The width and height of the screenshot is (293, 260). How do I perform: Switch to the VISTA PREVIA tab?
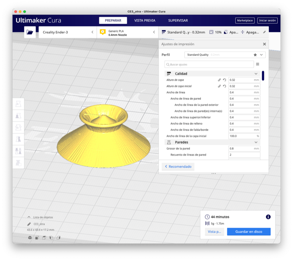(145, 20)
